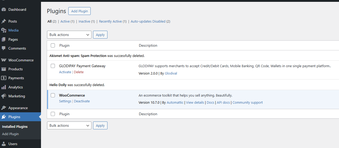Screen dimensions: 339x148
Task: Click the Dashboard gauge icon
Action: coord(4,9)
